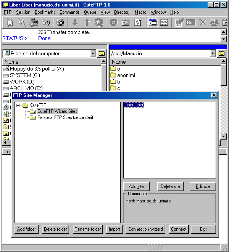Collapse the CuteFTP tree root node
Image resolution: width=229 pixels, height=252 pixels.
pyautogui.click(x=18, y=105)
